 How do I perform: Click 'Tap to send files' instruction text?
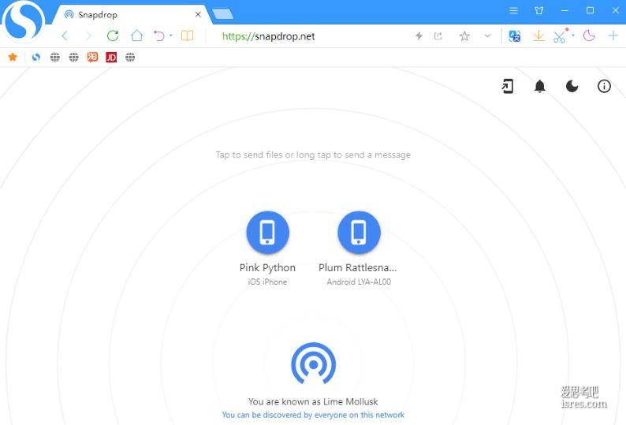coord(313,155)
